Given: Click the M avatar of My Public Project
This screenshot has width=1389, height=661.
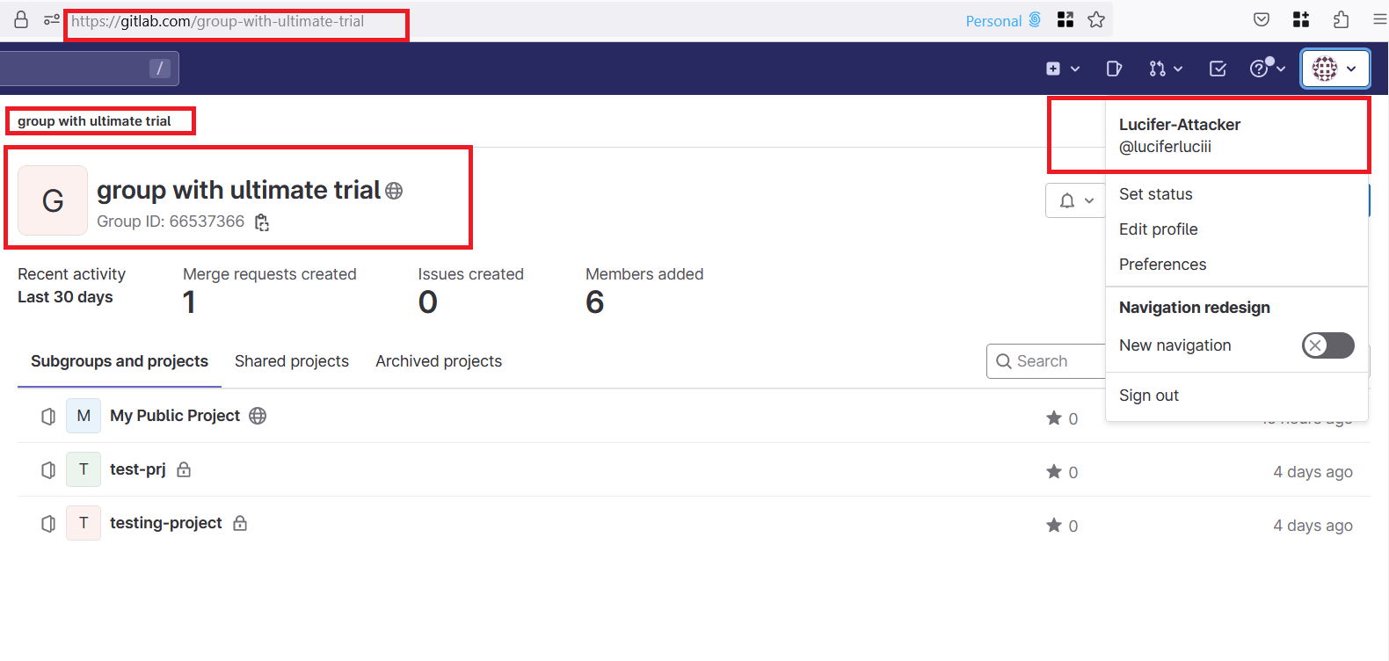Looking at the screenshot, I should pyautogui.click(x=84, y=416).
